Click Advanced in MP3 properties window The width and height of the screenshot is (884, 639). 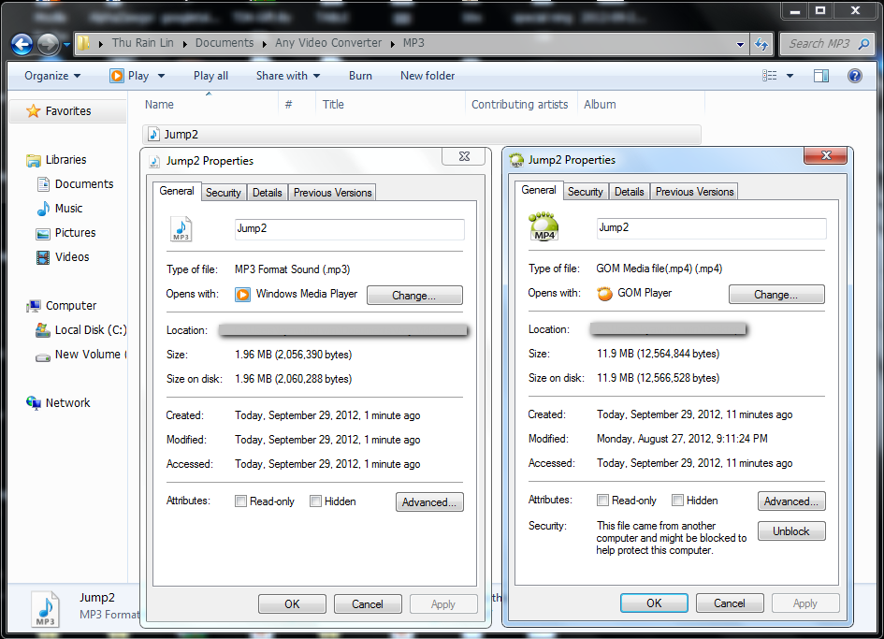click(x=429, y=502)
